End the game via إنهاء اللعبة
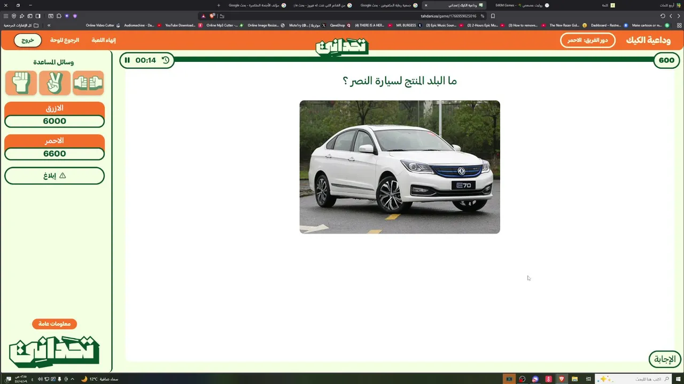Screen dimensions: 684x384 (104, 40)
